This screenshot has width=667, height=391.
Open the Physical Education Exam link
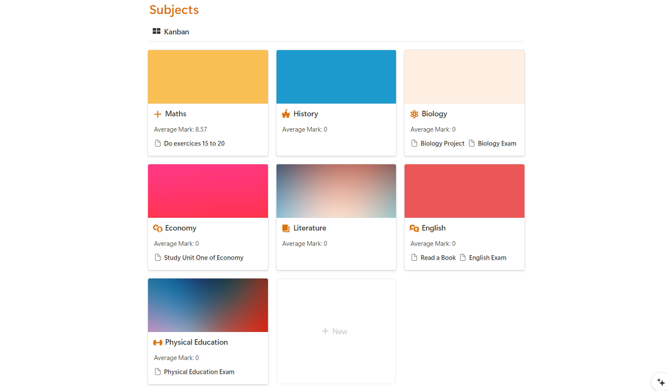tap(199, 372)
